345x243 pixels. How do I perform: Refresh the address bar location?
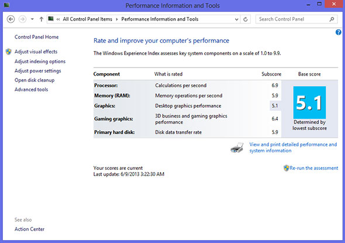pos(246,19)
